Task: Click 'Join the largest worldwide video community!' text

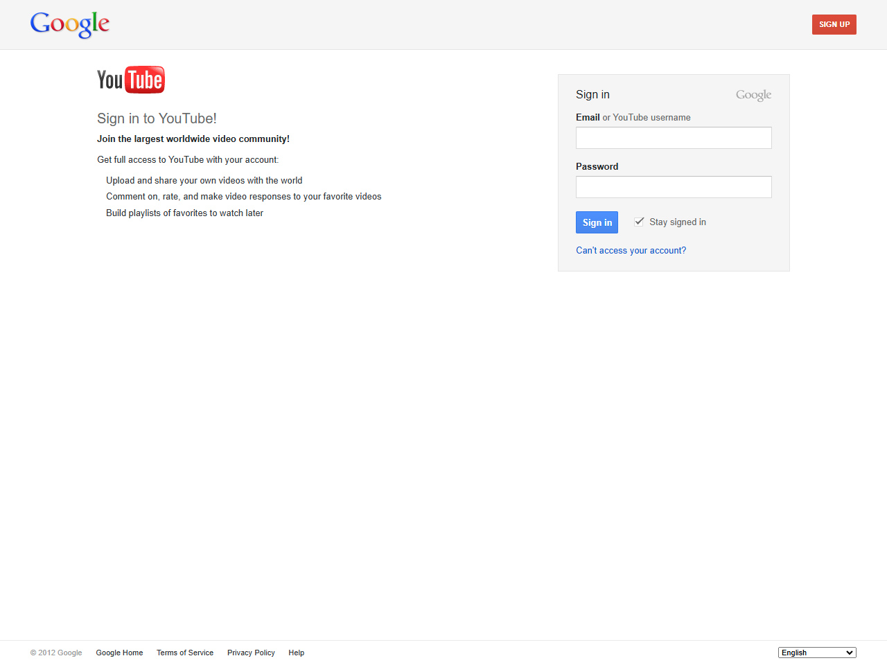Action: (193, 139)
